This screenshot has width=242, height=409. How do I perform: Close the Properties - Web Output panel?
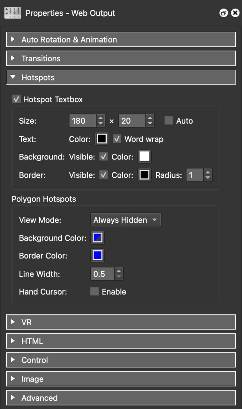(235, 13)
